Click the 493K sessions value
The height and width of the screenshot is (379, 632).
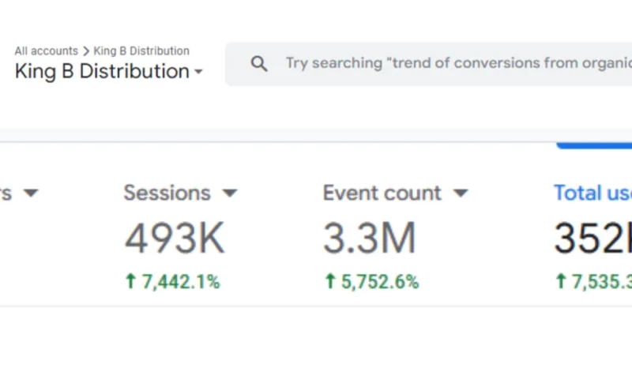coord(174,238)
